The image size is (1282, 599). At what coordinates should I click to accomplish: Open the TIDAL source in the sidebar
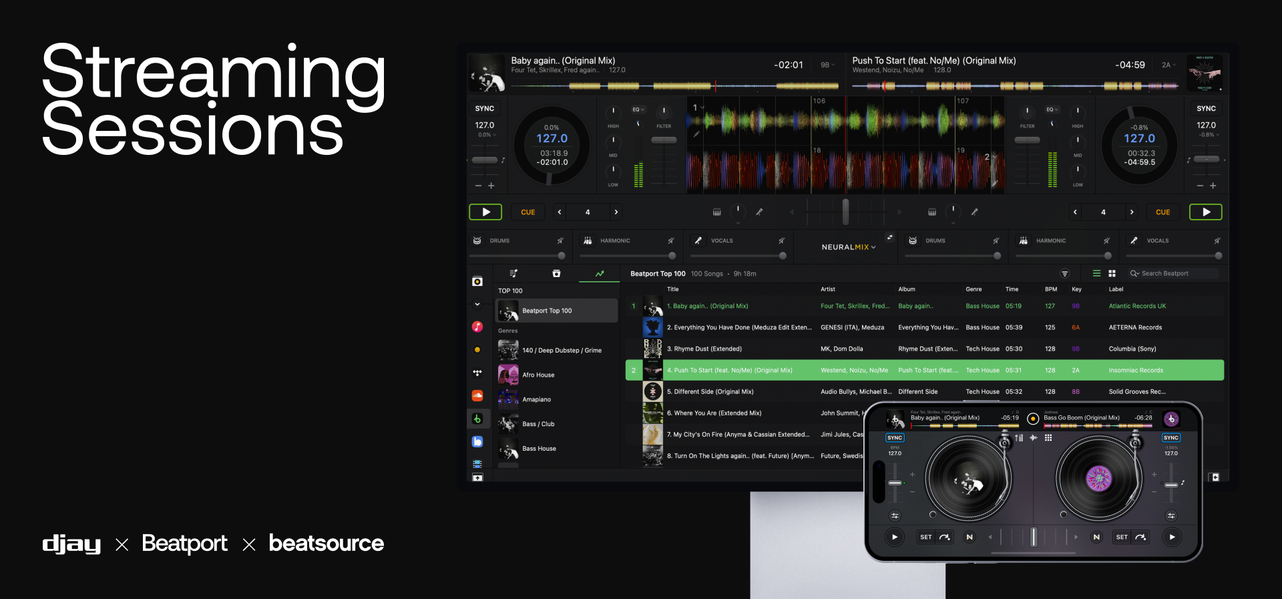(477, 373)
